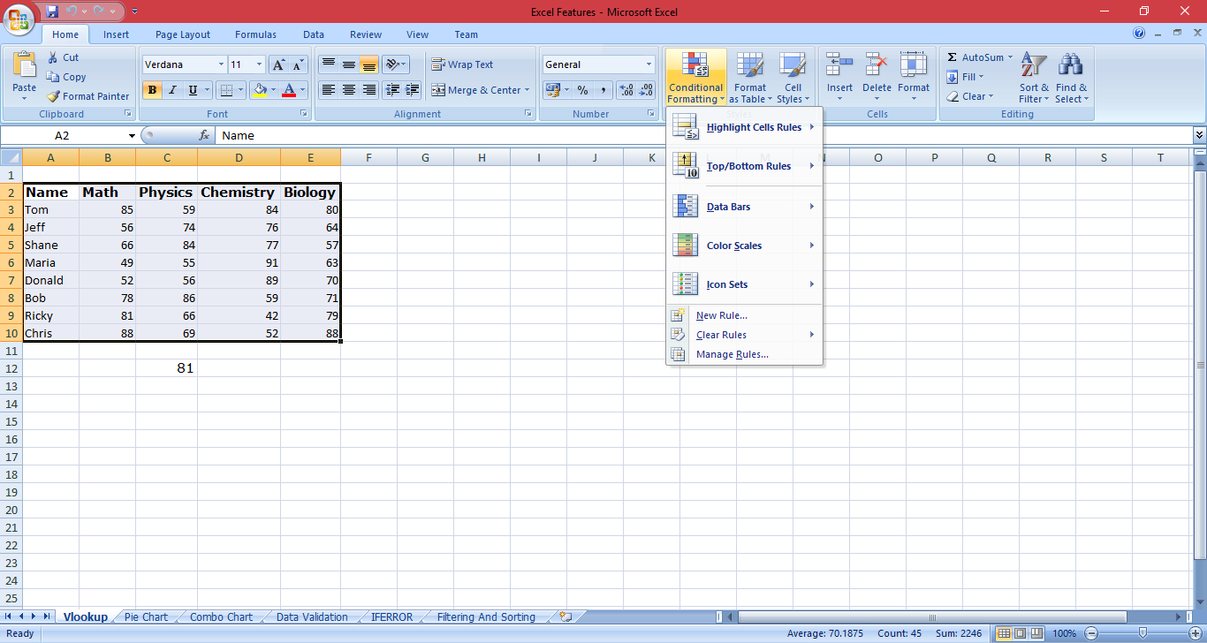Open Icon Sets submenu
Image resolution: width=1207 pixels, height=643 pixels.
[744, 284]
